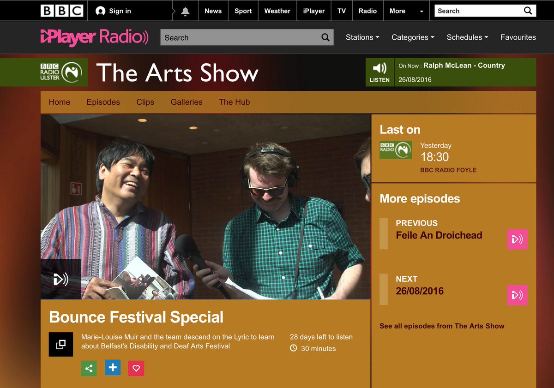Open the Feile An Droichead episode link

click(x=439, y=235)
